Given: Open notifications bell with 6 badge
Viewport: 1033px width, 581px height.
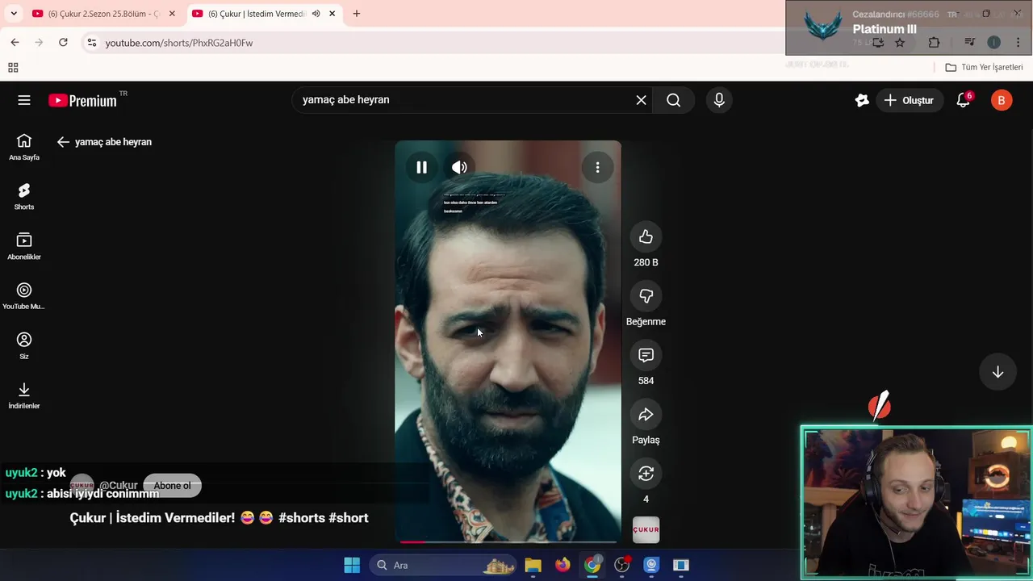Looking at the screenshot, I should point(963,100).
